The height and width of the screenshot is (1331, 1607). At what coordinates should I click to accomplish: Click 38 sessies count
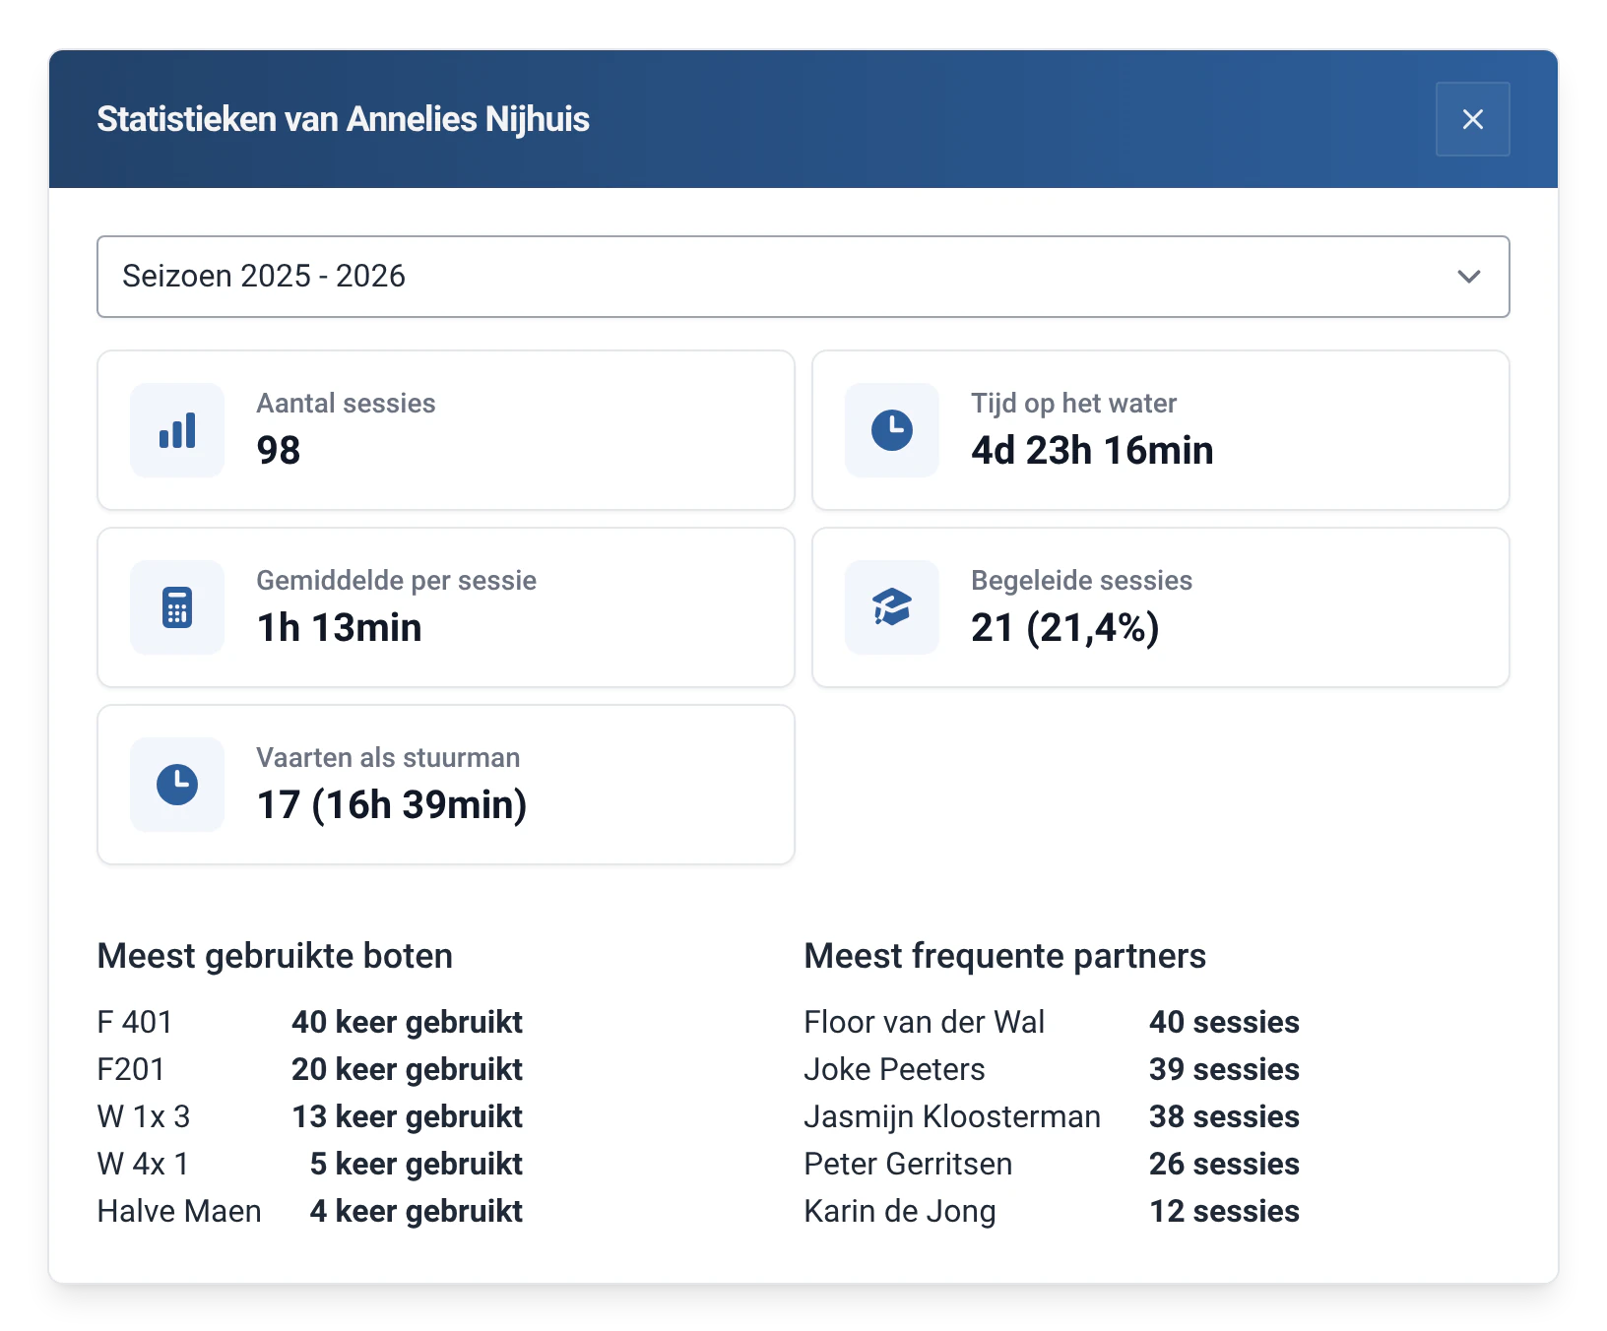point(1224,1116)
